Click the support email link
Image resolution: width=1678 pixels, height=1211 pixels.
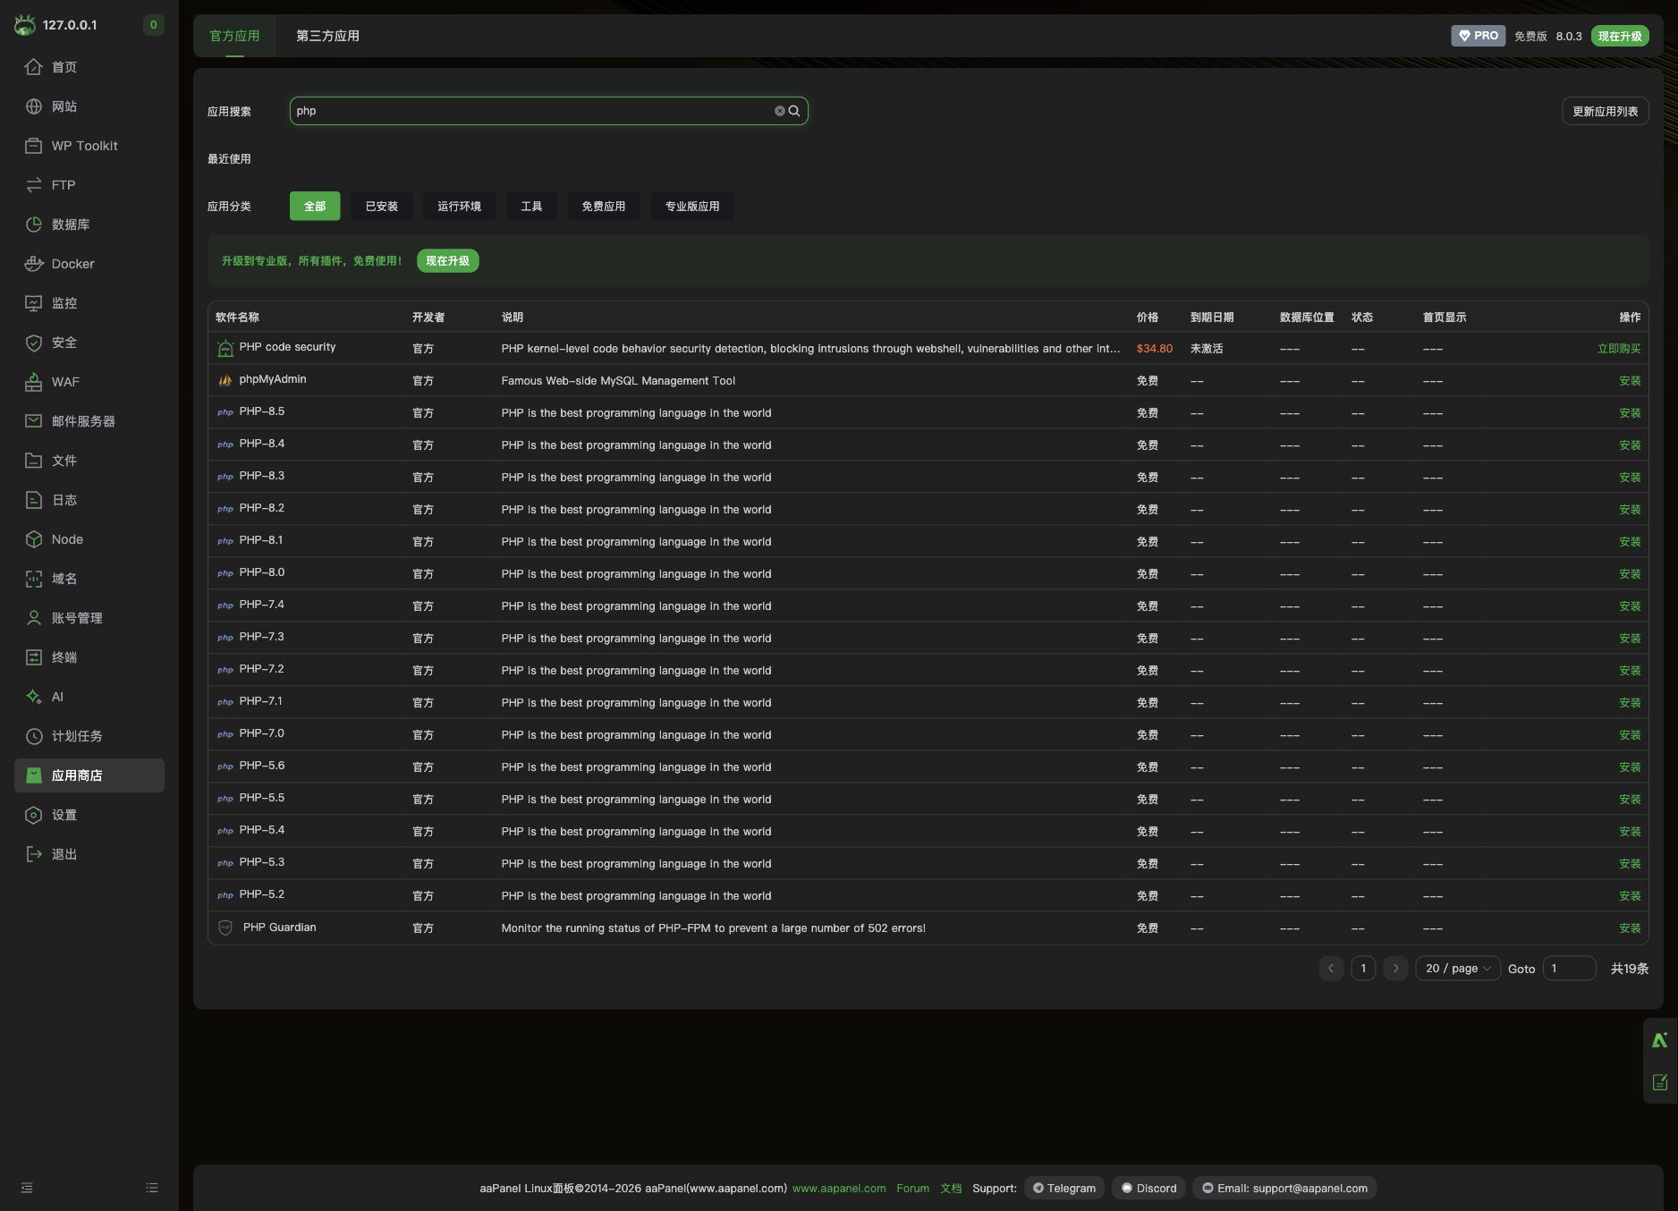tap(1284, 1189)
